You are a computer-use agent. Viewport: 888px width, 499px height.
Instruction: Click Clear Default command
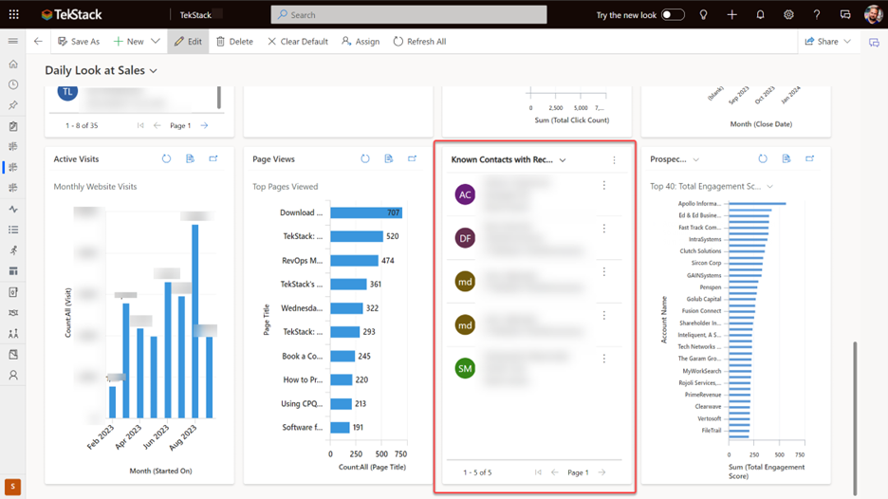[298, 42]
